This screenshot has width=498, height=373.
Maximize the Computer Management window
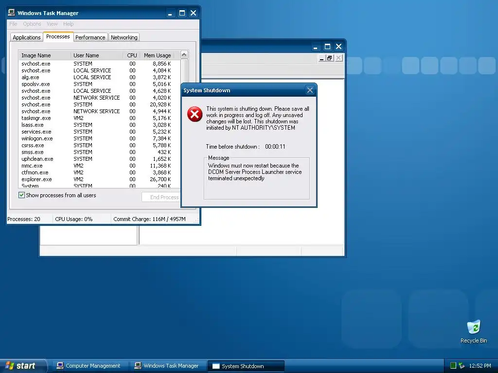pos(327,47)
